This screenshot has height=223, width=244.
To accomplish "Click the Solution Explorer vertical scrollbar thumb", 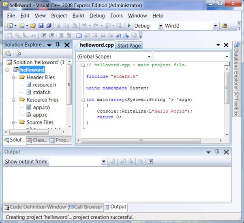I will pyautogui.click(x=69, y=85).
